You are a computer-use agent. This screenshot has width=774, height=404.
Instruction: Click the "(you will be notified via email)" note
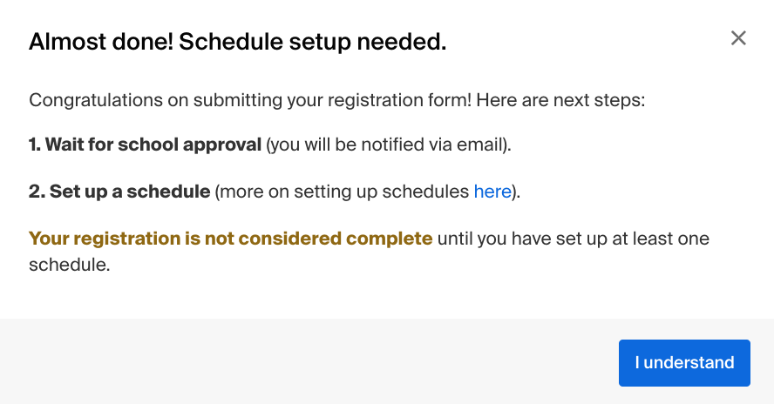388,145
